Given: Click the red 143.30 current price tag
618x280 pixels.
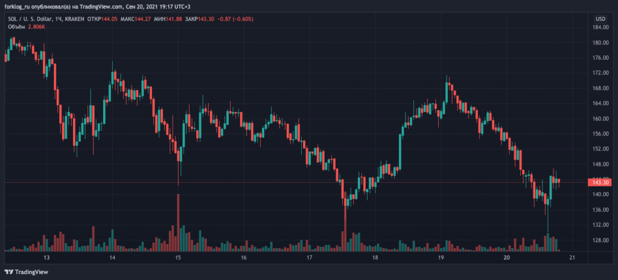Looking at the screenshot, I should click(x=600, y=182).
